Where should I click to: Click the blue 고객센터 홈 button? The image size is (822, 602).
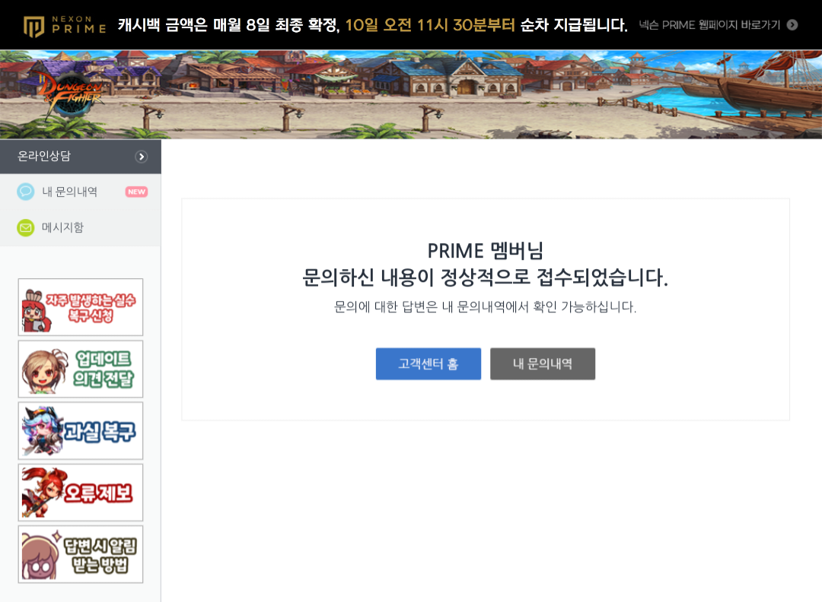pos(429,364)
